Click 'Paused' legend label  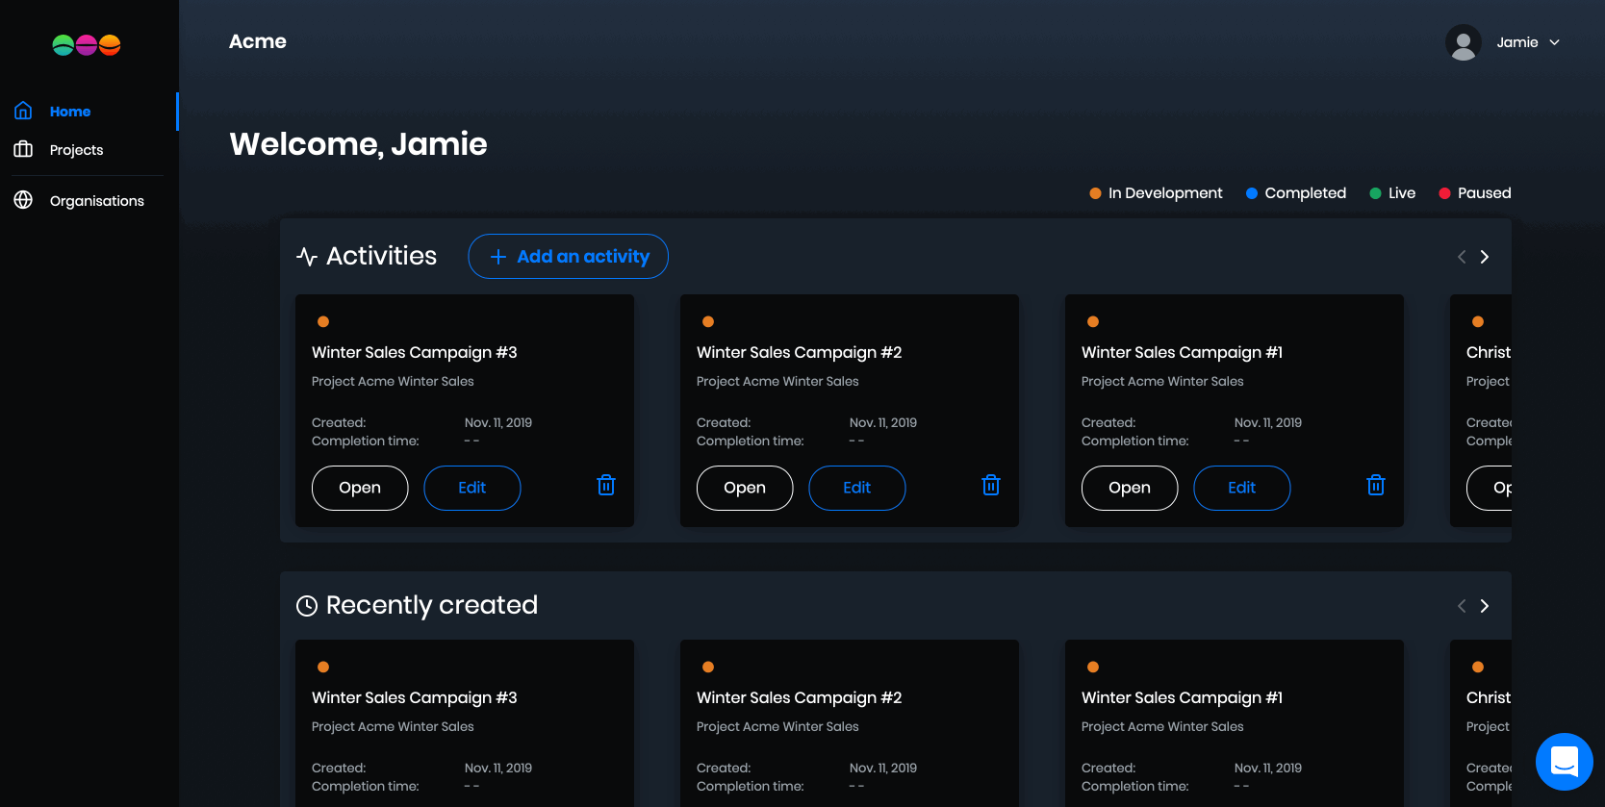(1485, 193)
